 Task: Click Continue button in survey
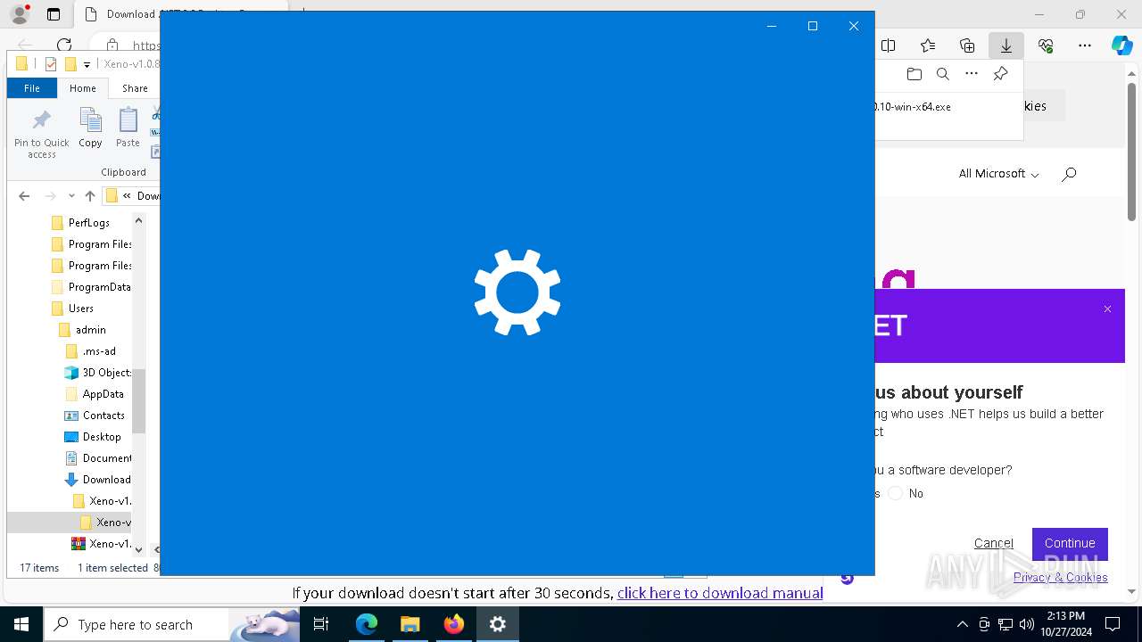click(1070, 543)
